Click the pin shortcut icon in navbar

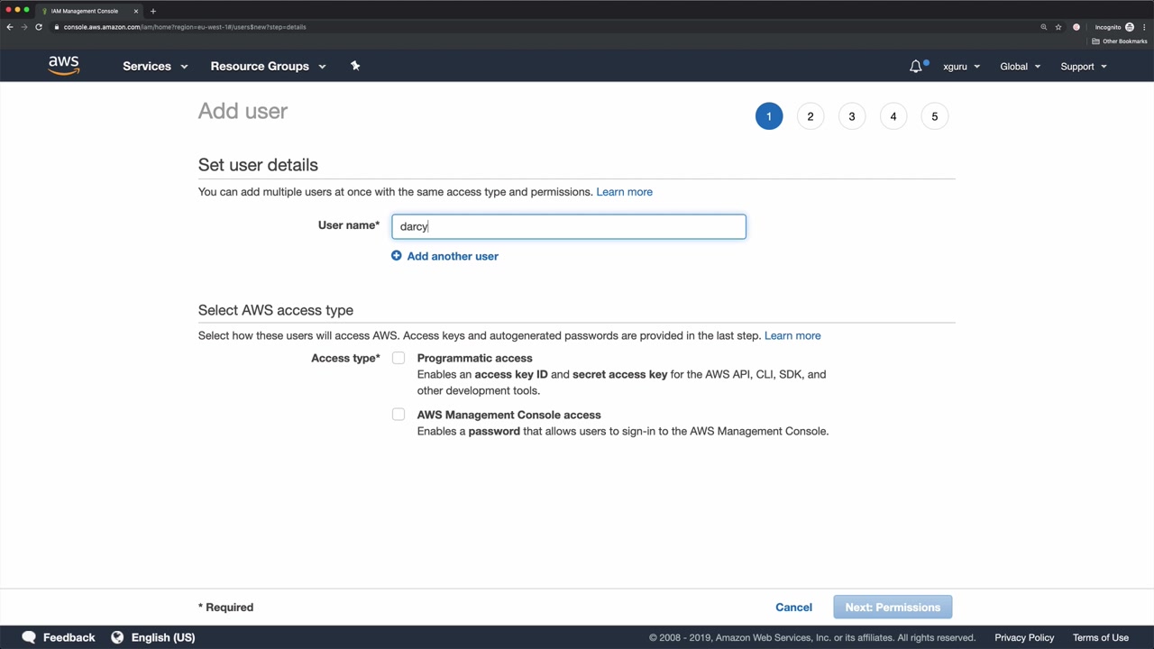[355, 66]
